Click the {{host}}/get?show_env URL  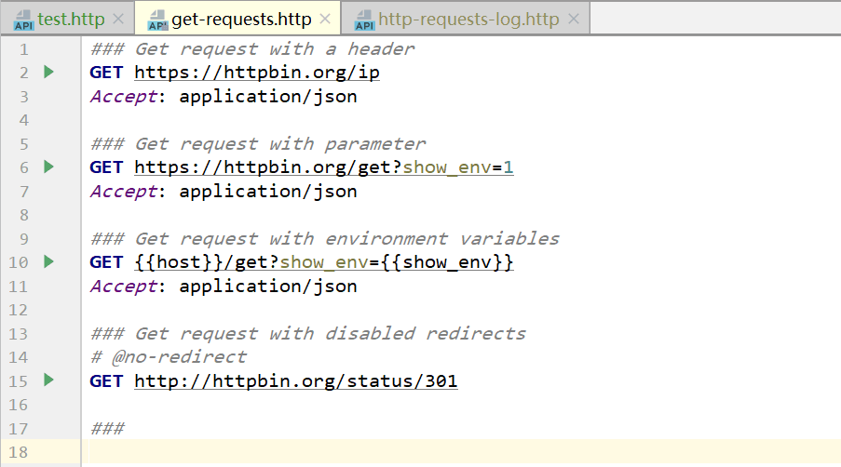tap(324, 262)
